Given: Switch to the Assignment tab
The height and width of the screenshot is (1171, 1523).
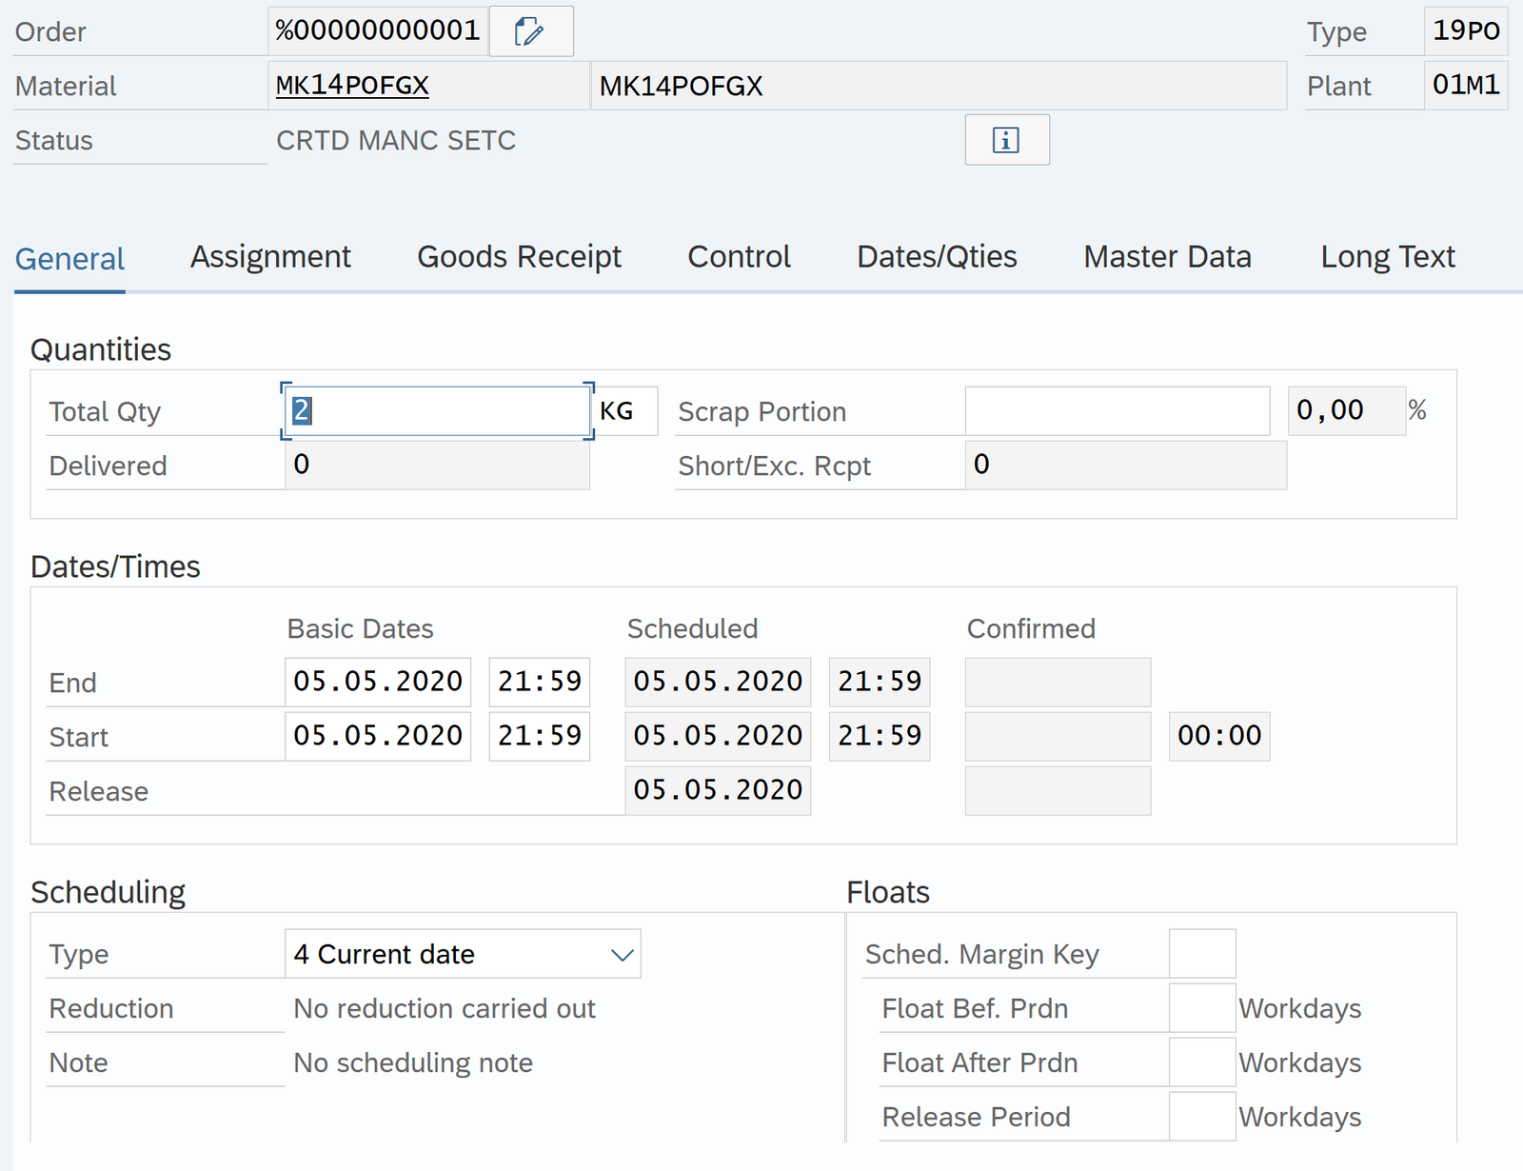Looking at the screenshot, I should tap(270, 257).
